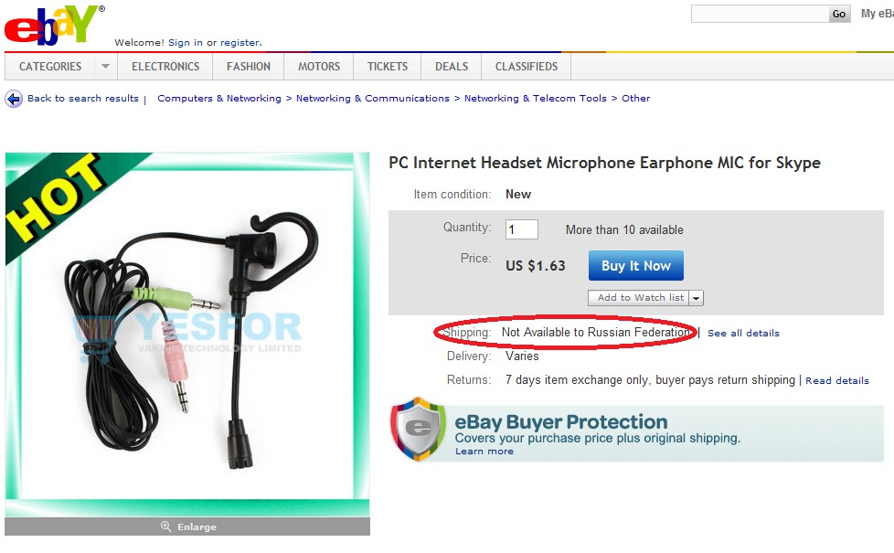Image resolution: width=894 pixels, height=553 pixels.
Task: Go to the Deals section
Action: pyautogui.click(x=452, y=66)
